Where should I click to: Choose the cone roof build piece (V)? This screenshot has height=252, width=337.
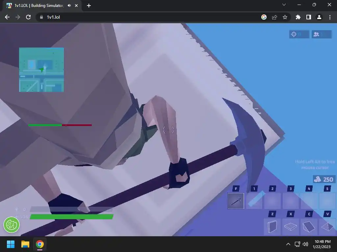pyautogui.click(x=327, y=227)
